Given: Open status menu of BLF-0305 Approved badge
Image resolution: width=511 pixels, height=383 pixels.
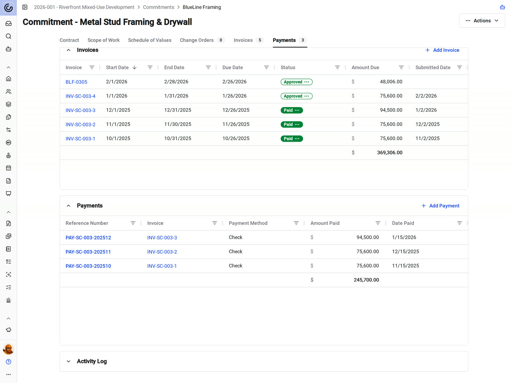Looking at the screenshot, I should pyautogui.click(x=307, y=82).
